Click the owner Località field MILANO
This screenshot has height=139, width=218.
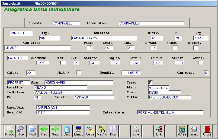pos(60,87)
